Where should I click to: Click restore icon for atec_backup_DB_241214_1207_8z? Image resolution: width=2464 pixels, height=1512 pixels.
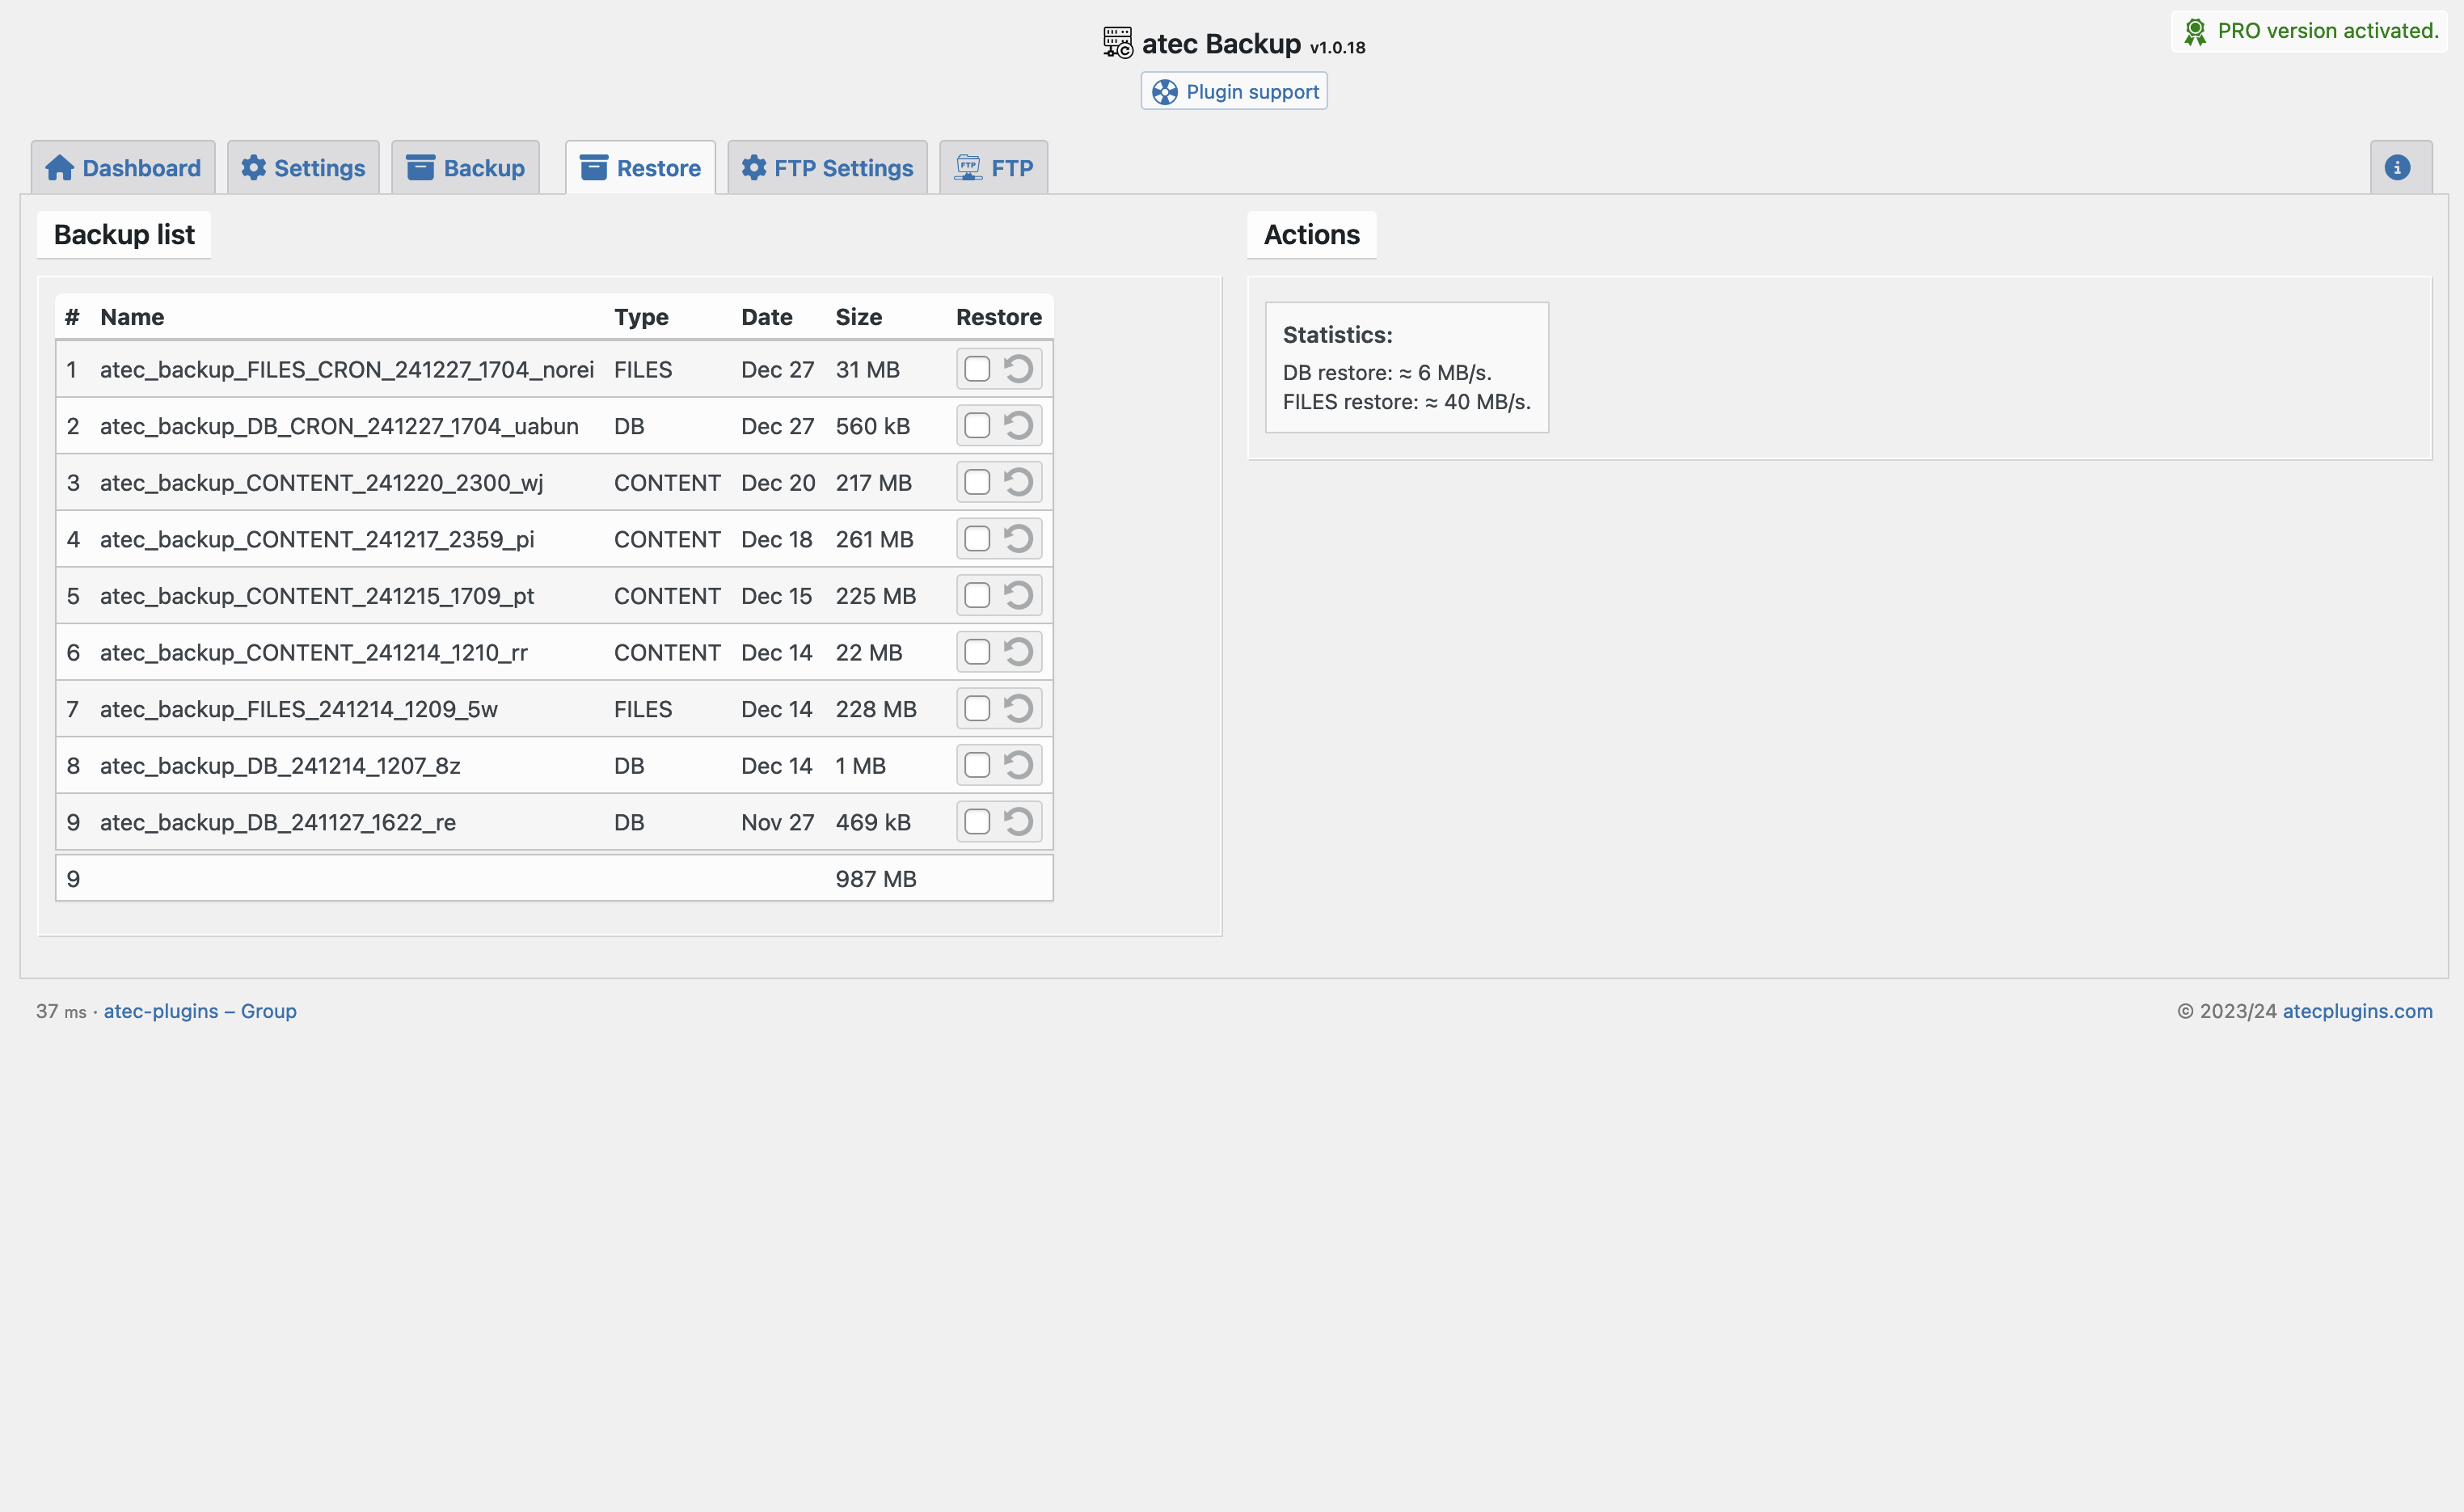click(x=1018, y=765)
